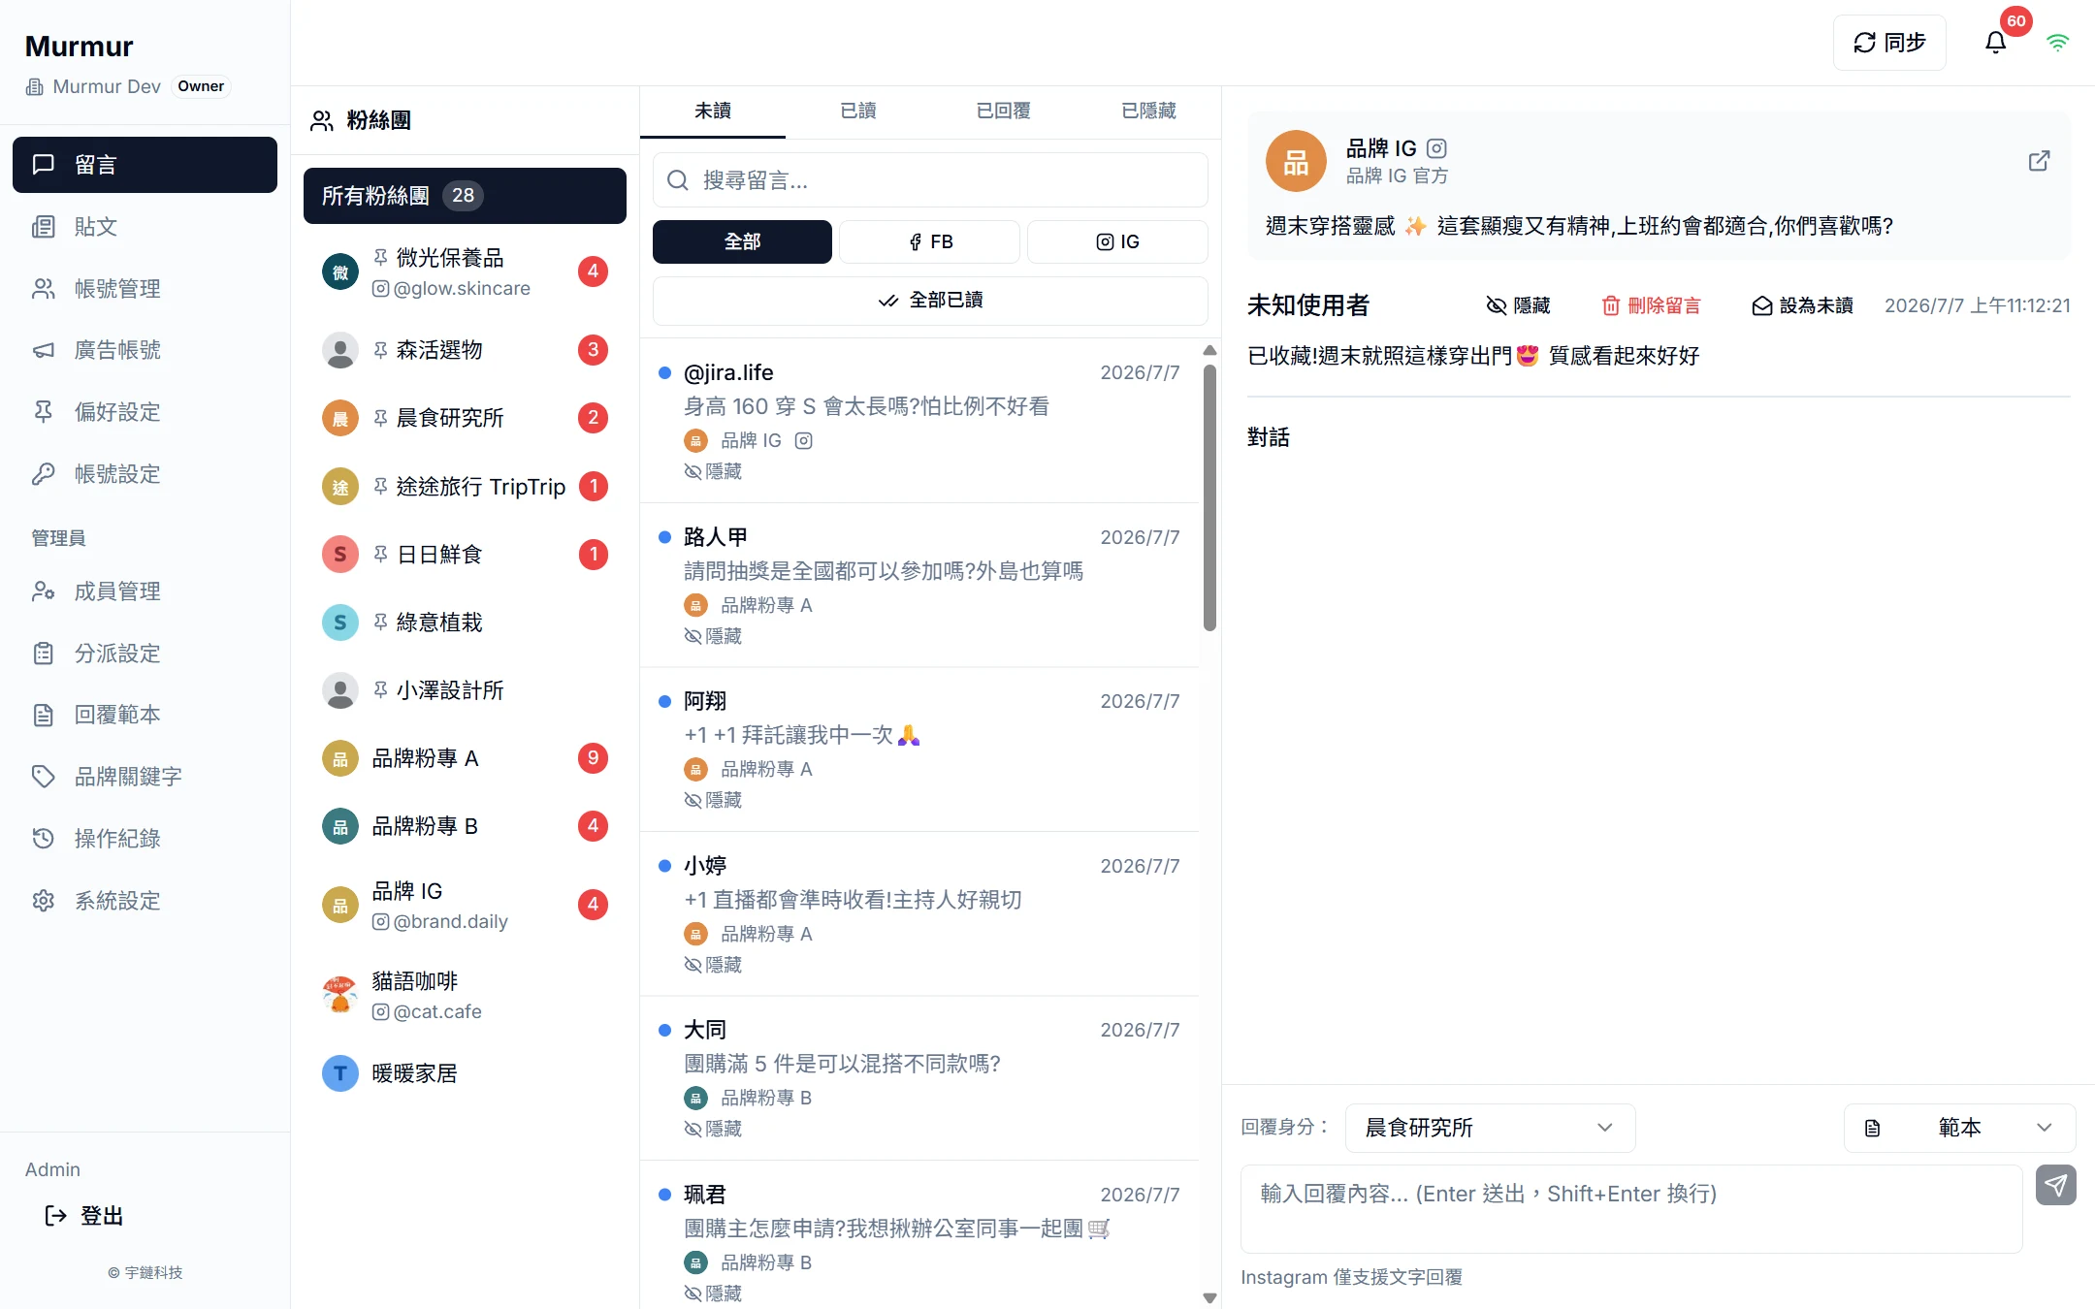Go to 偏好設定 in the sidebar

click(x=145, y=412)
